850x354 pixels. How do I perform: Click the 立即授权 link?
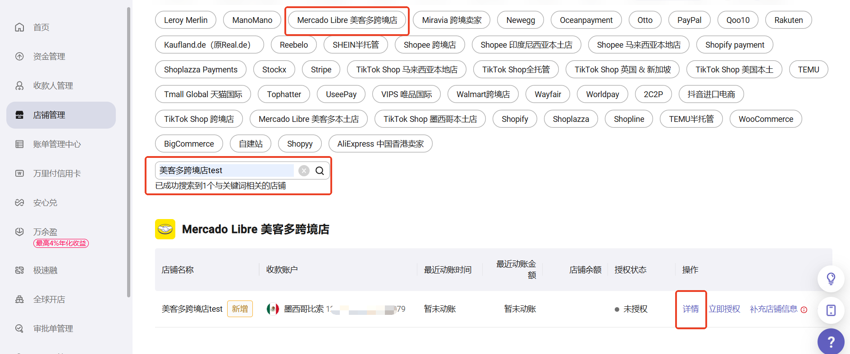(x=724, y=309)
